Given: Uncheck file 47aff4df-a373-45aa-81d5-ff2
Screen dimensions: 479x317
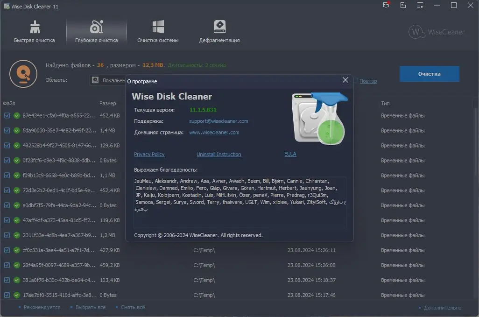Looking at the screenshot, I should click(7, 220).
